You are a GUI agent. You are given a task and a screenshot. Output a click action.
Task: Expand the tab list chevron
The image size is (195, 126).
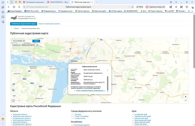(12, 2)
